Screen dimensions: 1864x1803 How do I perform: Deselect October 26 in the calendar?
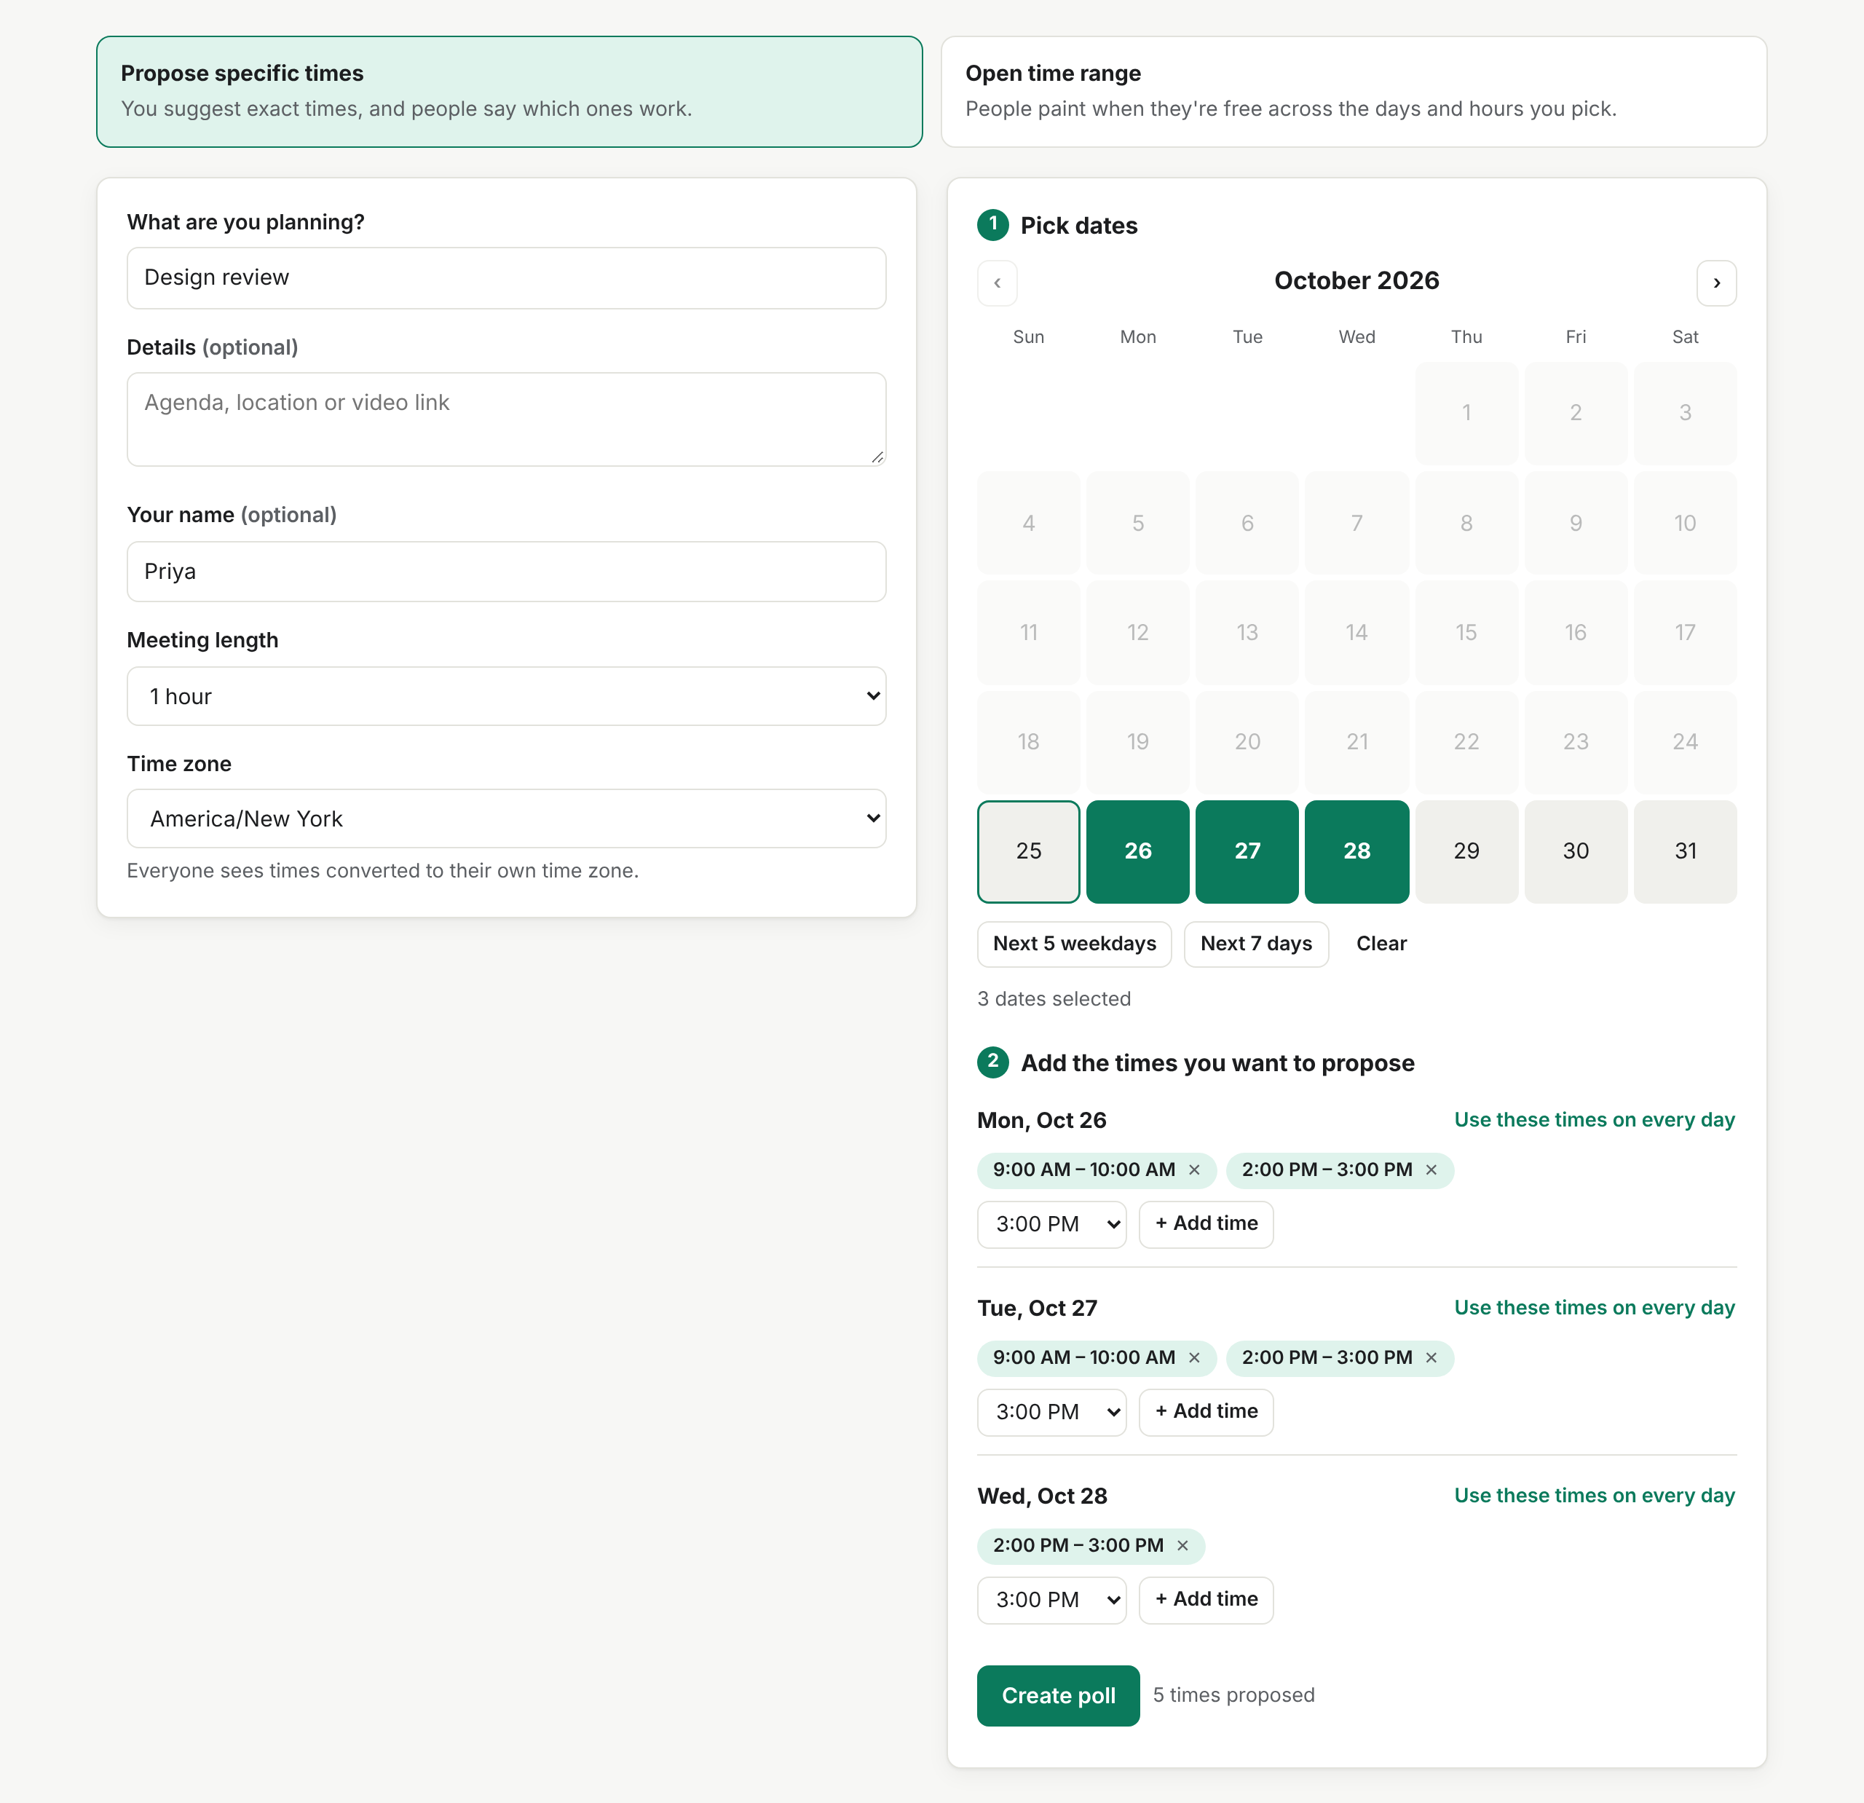[1137, 851]
